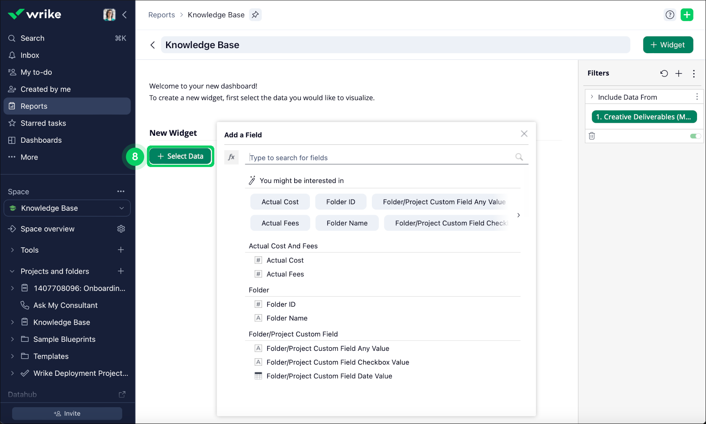Screen dimensions: 706x424
Task: Select the Folder Name suggestion chip
Action: click(347, 223)
